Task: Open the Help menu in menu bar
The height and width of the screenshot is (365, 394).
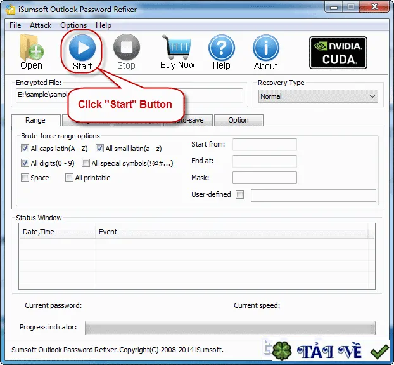Action: click(x=103, y=25)
